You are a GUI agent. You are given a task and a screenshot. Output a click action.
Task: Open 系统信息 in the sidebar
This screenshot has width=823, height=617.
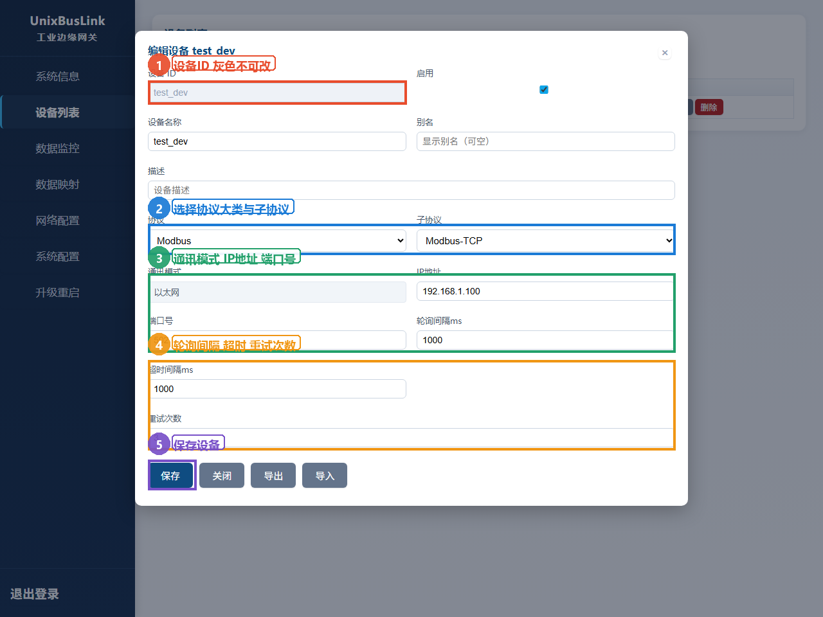click(58, 76)
